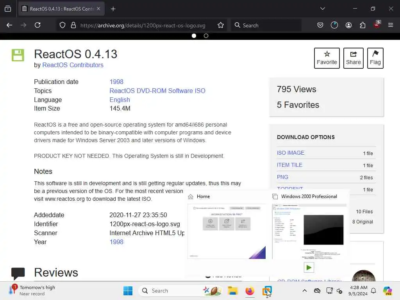400x300 pixels.
Task: Open Firefox hamburger application menu
Action: 391,25
